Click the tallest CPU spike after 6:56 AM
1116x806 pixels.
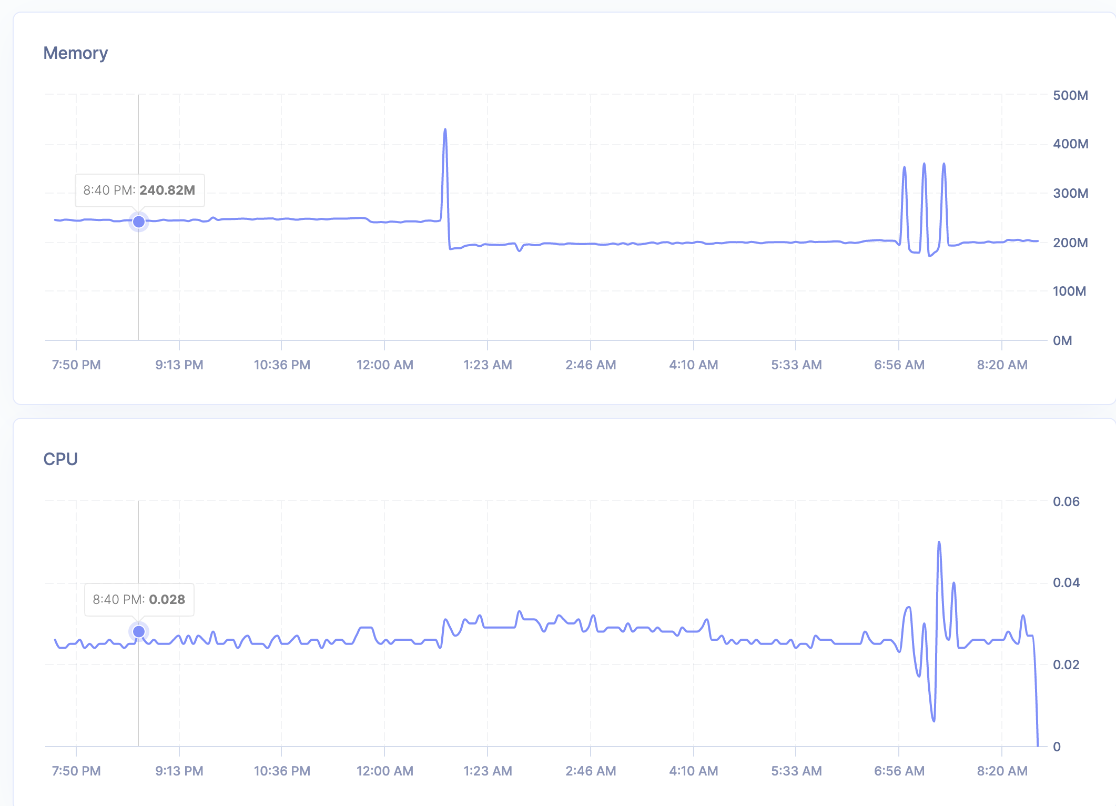pyautogui.click(x=939, y=542)
